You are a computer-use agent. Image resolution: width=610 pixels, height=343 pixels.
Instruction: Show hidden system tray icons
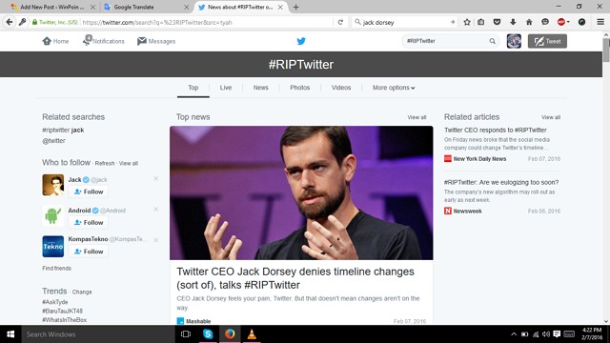[514, 334]
